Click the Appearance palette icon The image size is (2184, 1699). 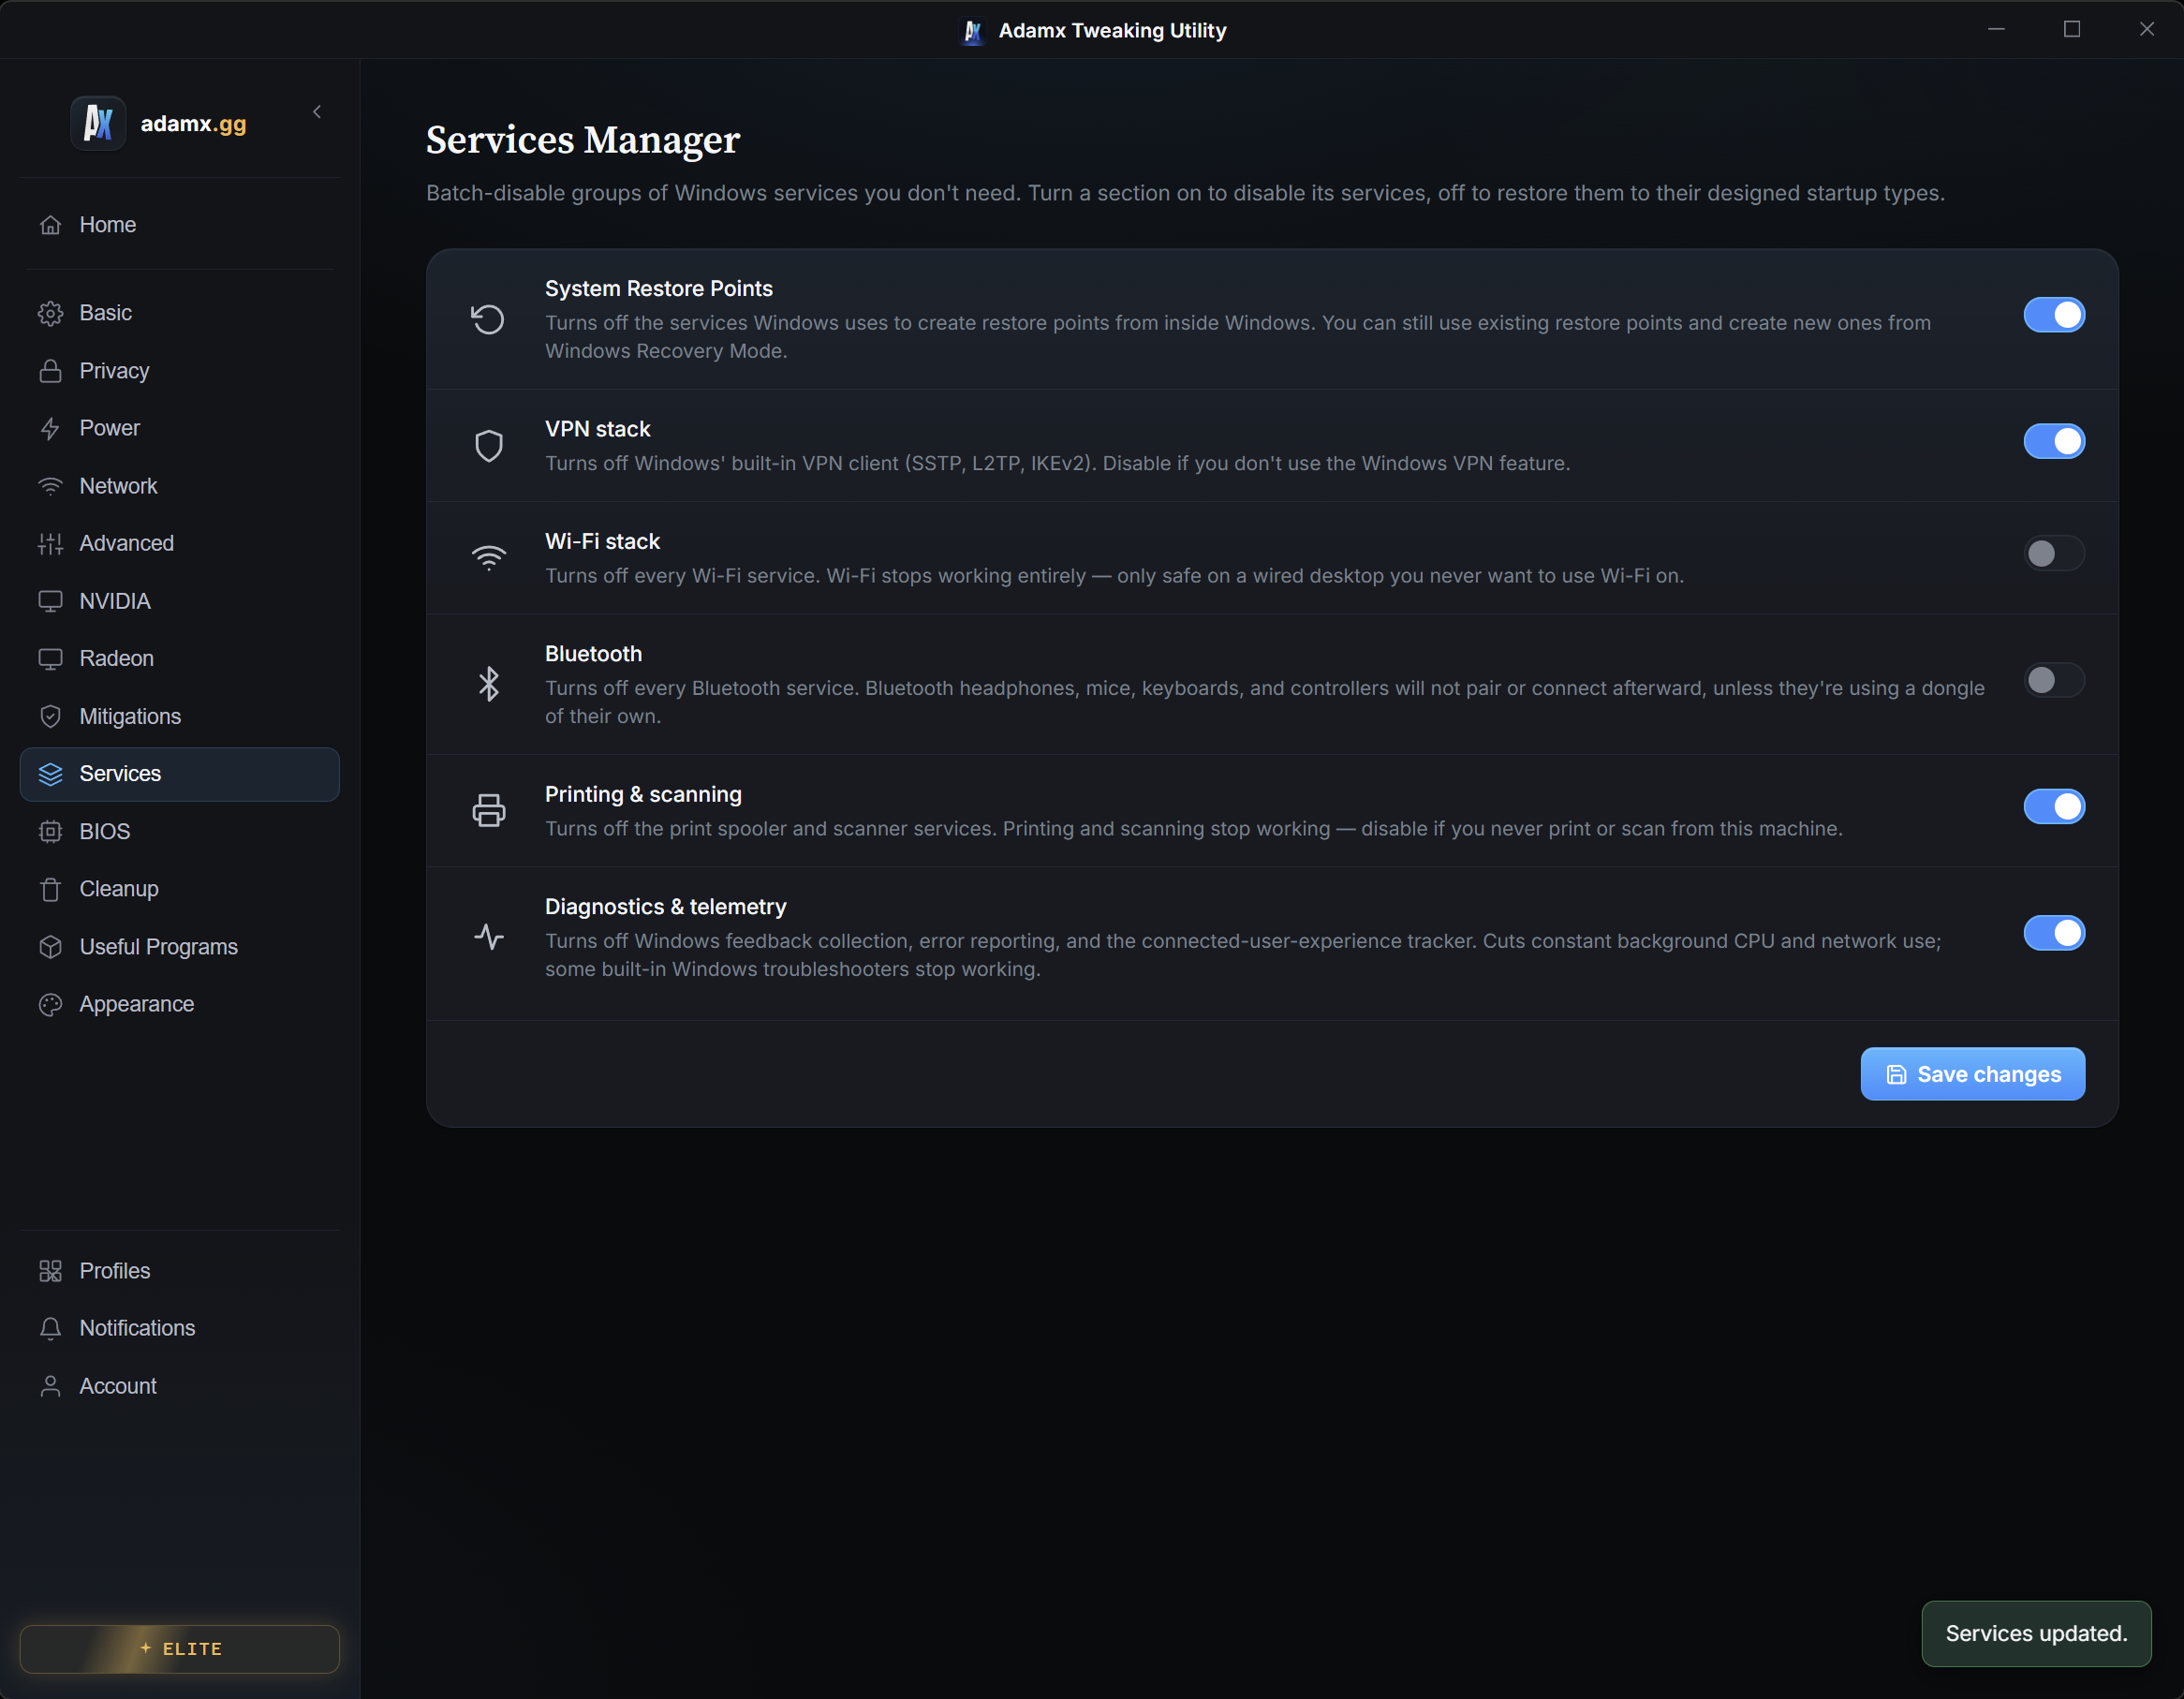50,1004
